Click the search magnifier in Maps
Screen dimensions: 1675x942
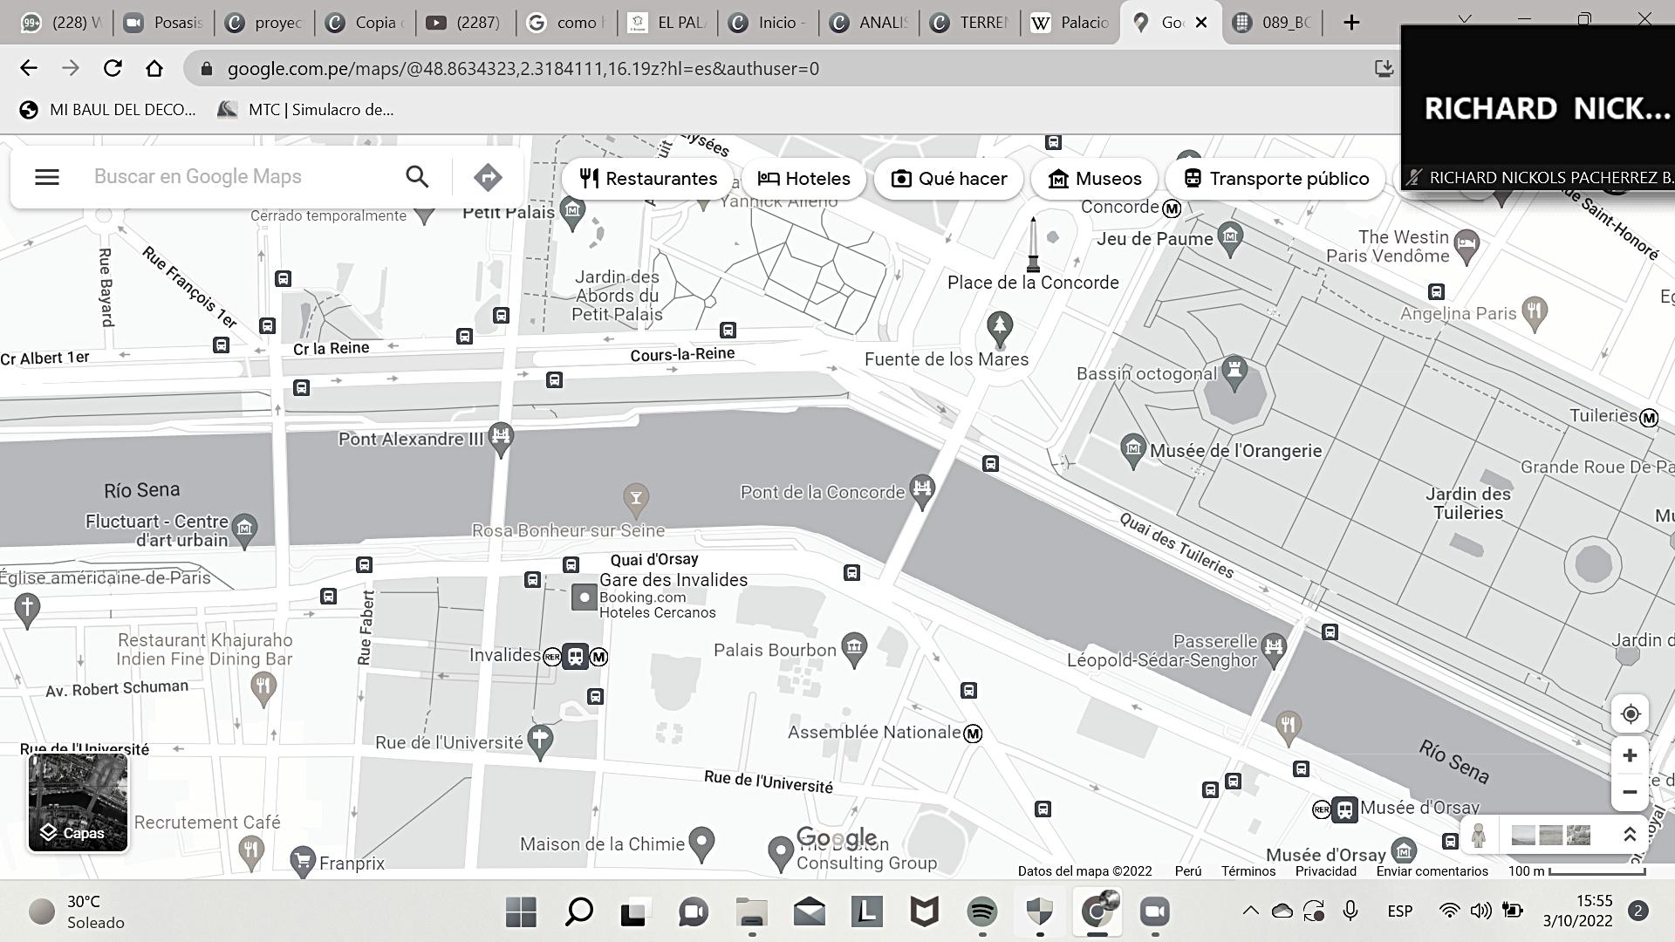point(417,177)
